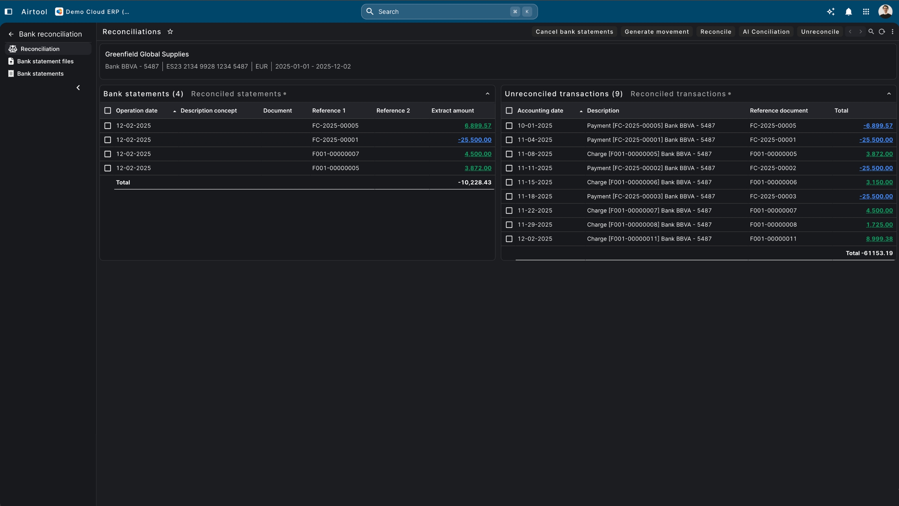
Task: Click the back arrow beside Bank reconciliation
Action: coord(11,34)
